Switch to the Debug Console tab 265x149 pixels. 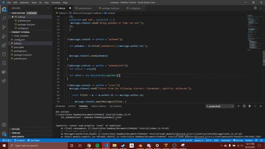point(99,106)
